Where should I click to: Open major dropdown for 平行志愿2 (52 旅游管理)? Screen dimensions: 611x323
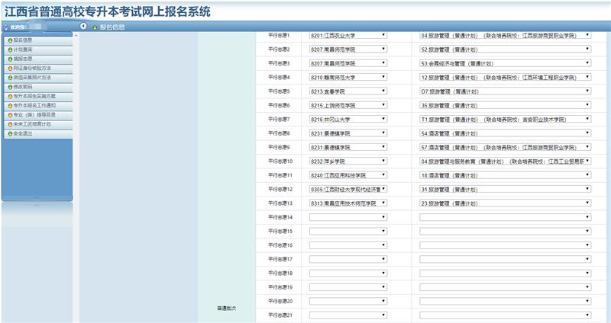click(506, 50)
